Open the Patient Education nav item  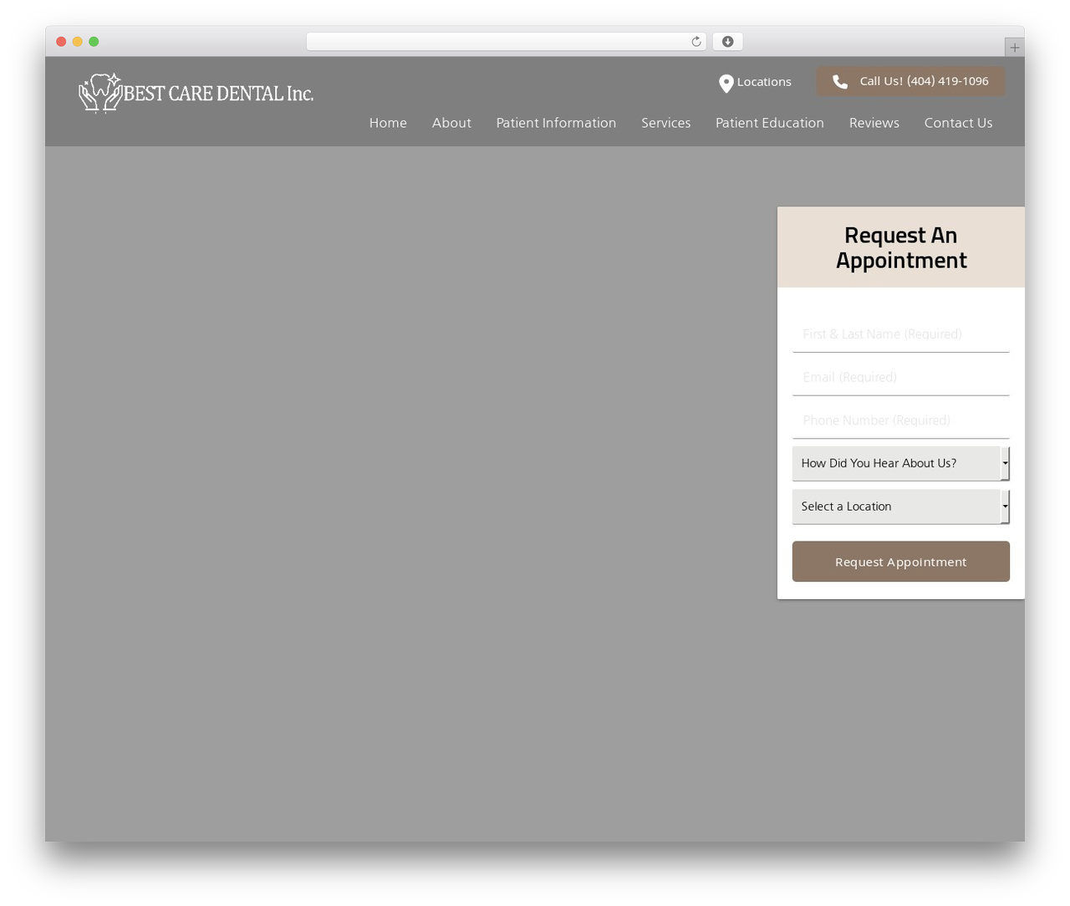[769, 123]
